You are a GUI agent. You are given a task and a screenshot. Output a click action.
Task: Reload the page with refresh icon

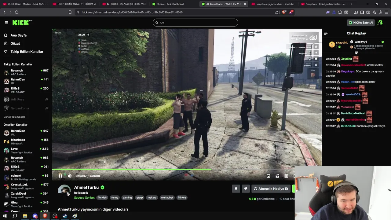pyautogui.click(x=16, y=12)
